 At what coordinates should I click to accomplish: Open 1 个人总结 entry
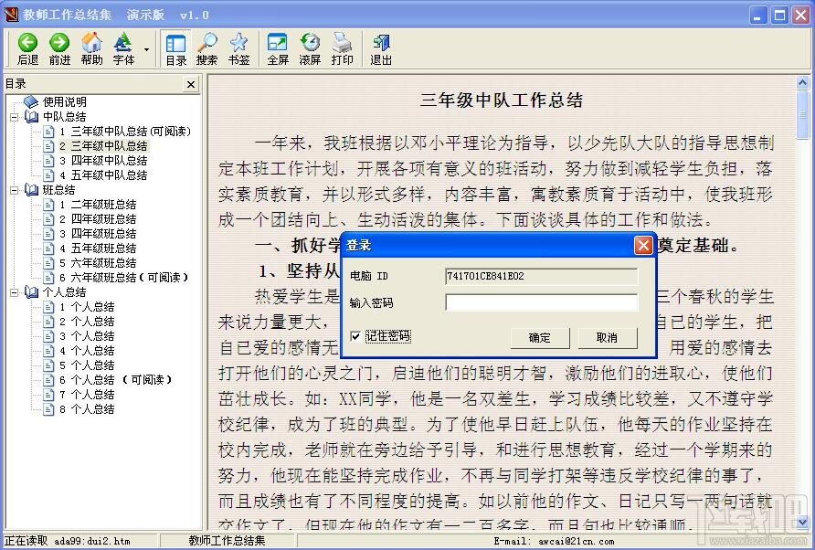point(87,307)
